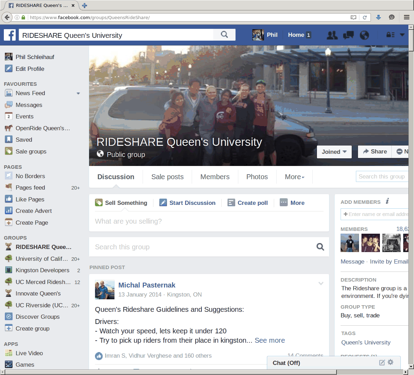
Task: Open More composer options
Action: click(292, 203)
